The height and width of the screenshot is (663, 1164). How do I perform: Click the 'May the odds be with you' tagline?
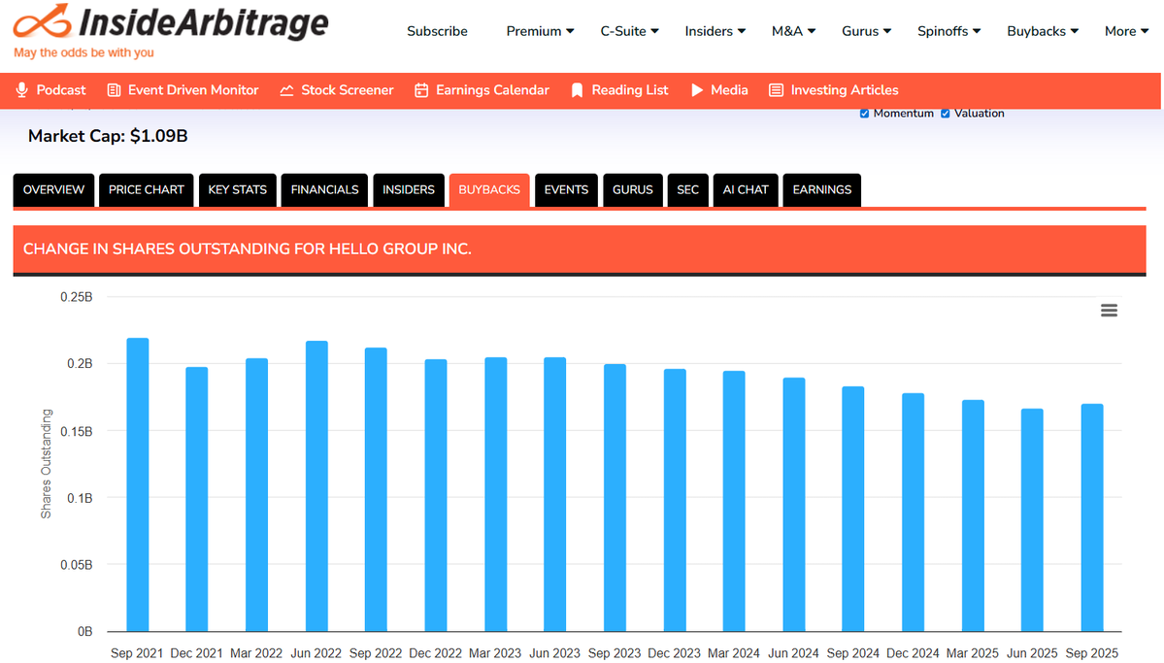point(83,52)
